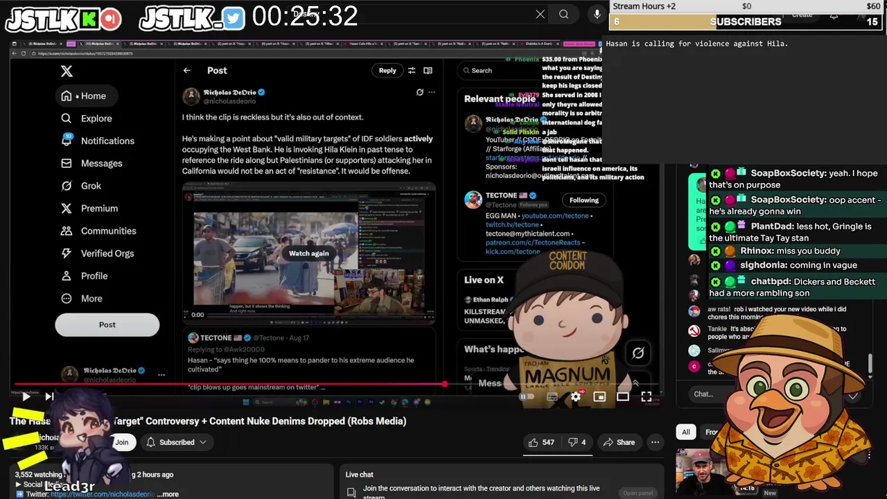Open the three-dot menu on the tweet

pyautogui.click(x=431, y=92)
